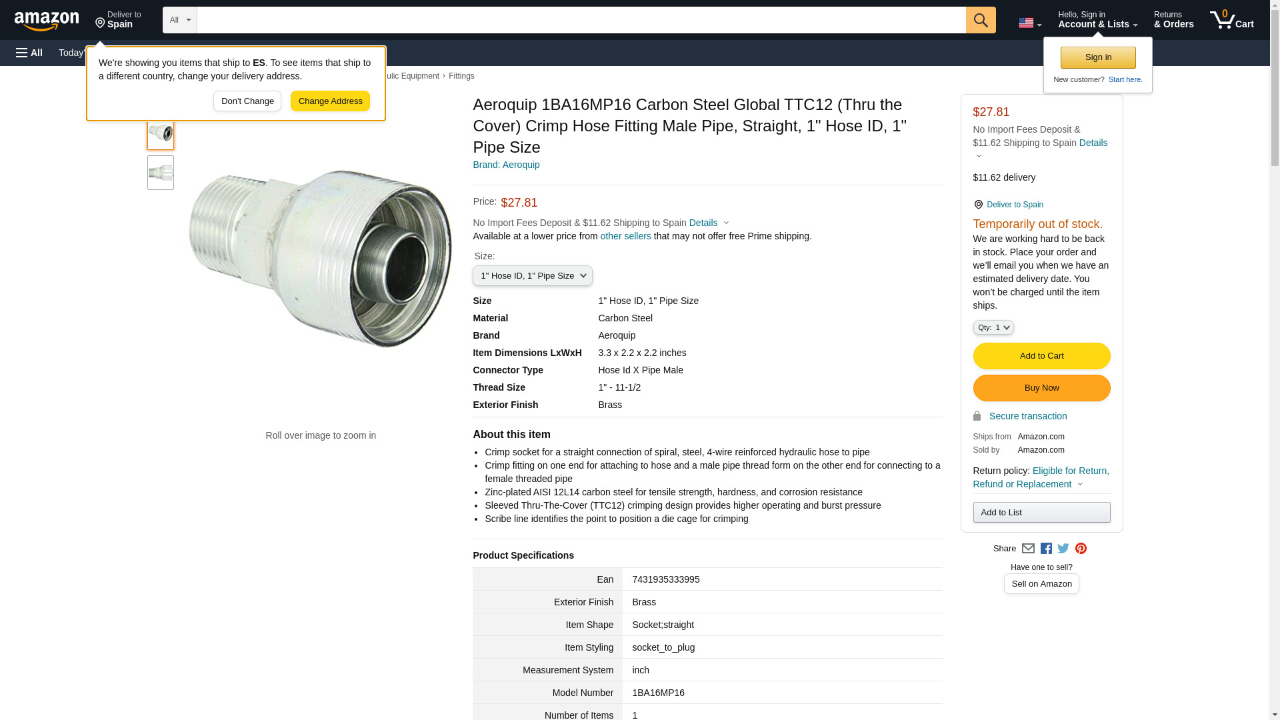Image resolution: width=1280 pixels, height=720 pixels.
Task: Click the Add to Cart button
Action: (x=1041, y=356)
